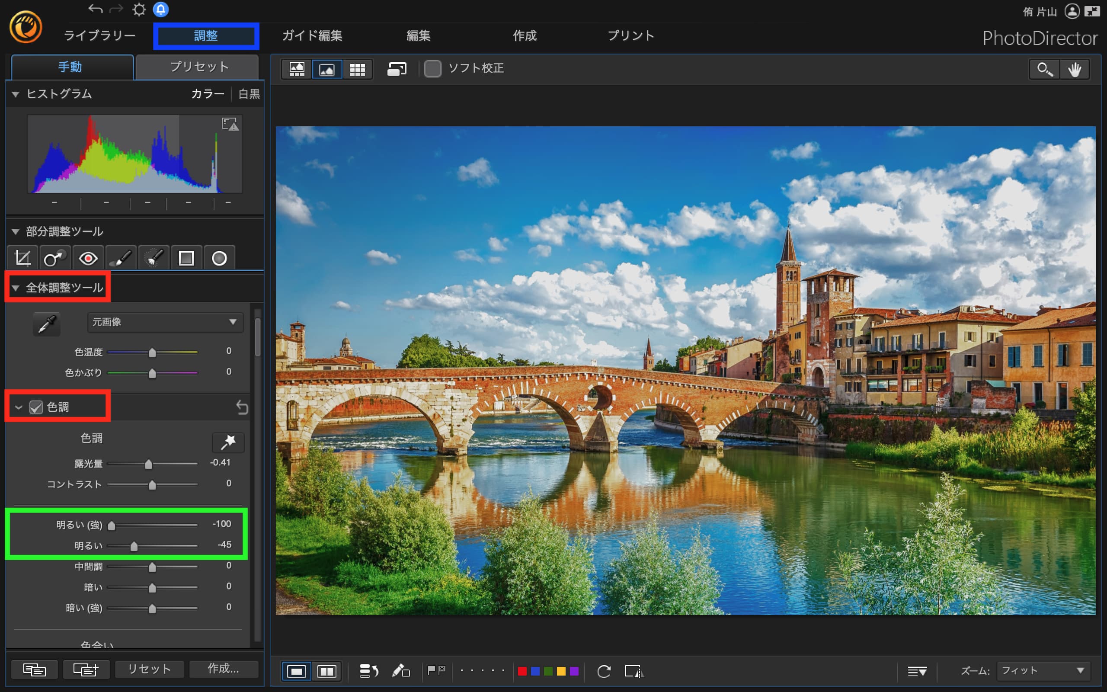Uncheck the 色調 checkbox
1107x692 pixels.
click(x=36, y=407)
